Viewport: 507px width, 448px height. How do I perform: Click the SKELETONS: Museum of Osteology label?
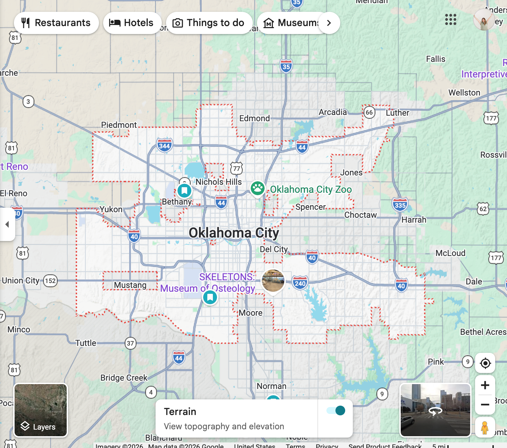coord(208,283)
